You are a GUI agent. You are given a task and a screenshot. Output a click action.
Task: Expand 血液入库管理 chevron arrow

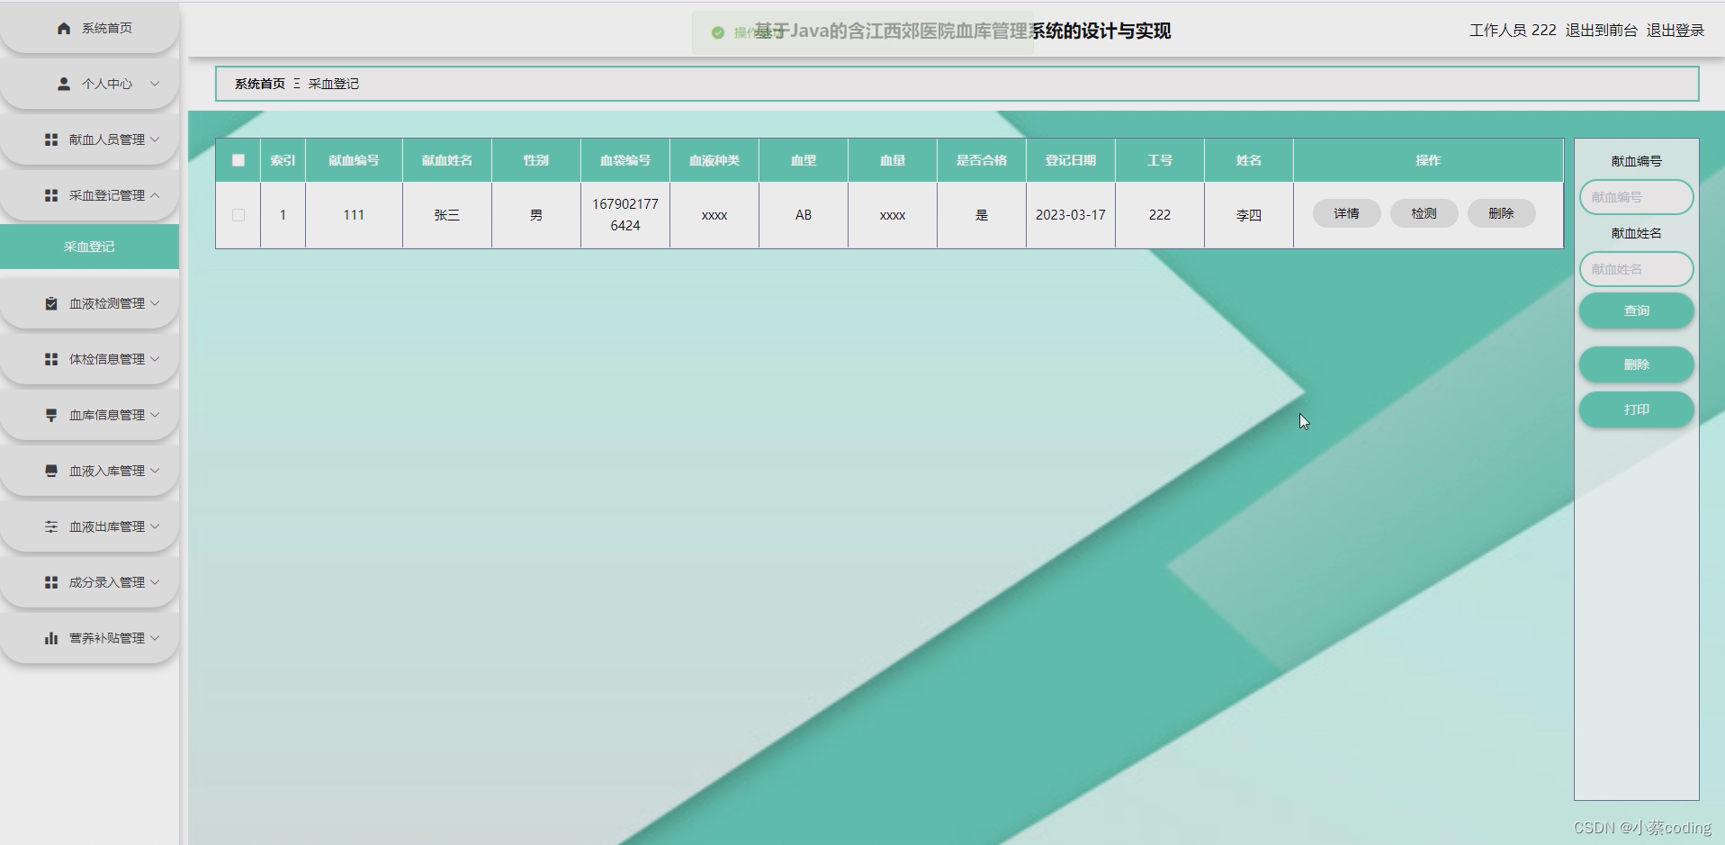pyautogui.click(x=155, y=471)
